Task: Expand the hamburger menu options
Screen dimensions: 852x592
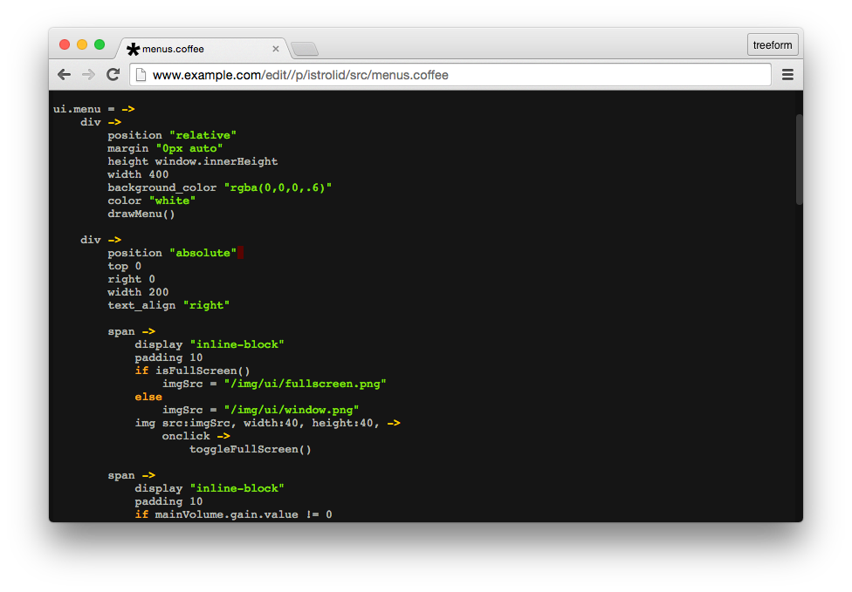Action: pos(787,74)
